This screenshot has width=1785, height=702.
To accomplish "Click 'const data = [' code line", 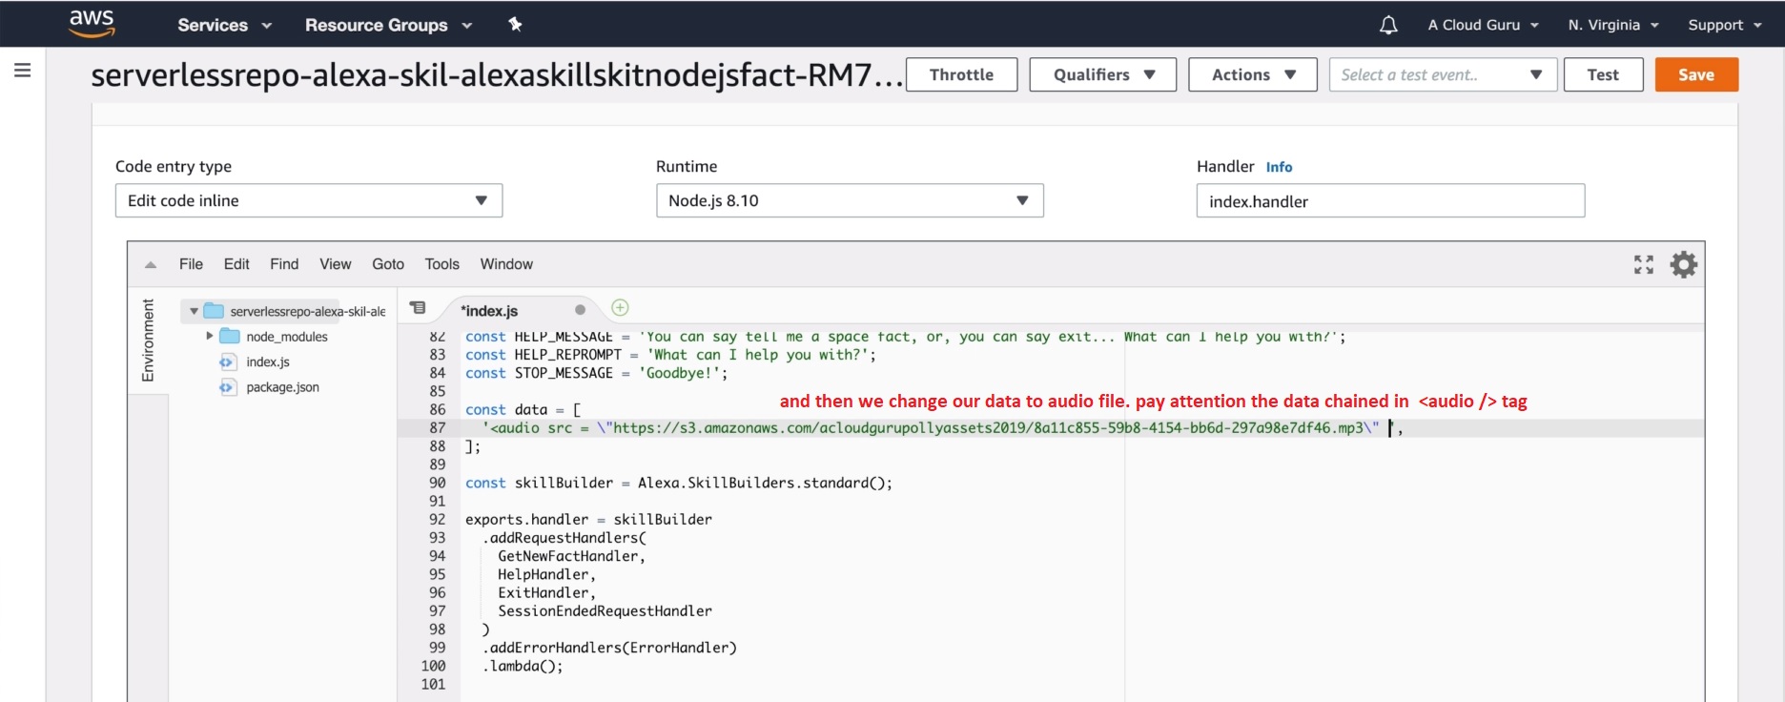I will (523, 410).
